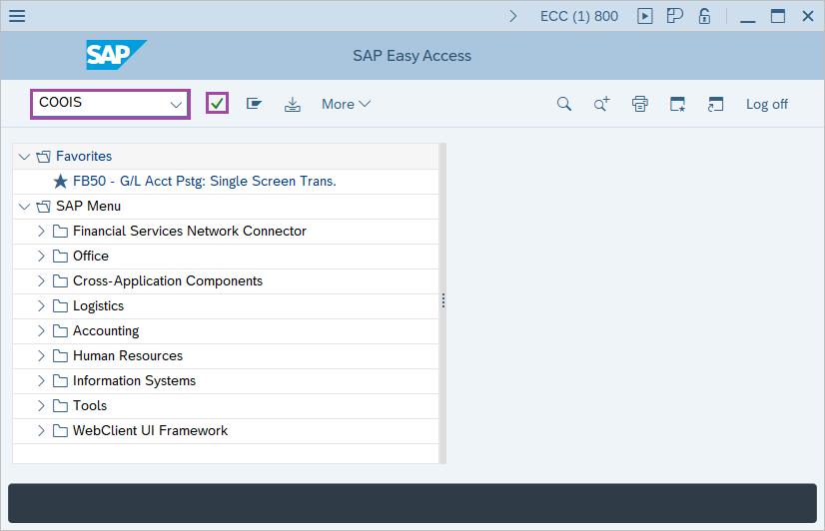Image resolution: width=825 pixels, height=531 pixels.
Task: Expand the Cross-Application Components folder
Action: [x=41, y=280]
